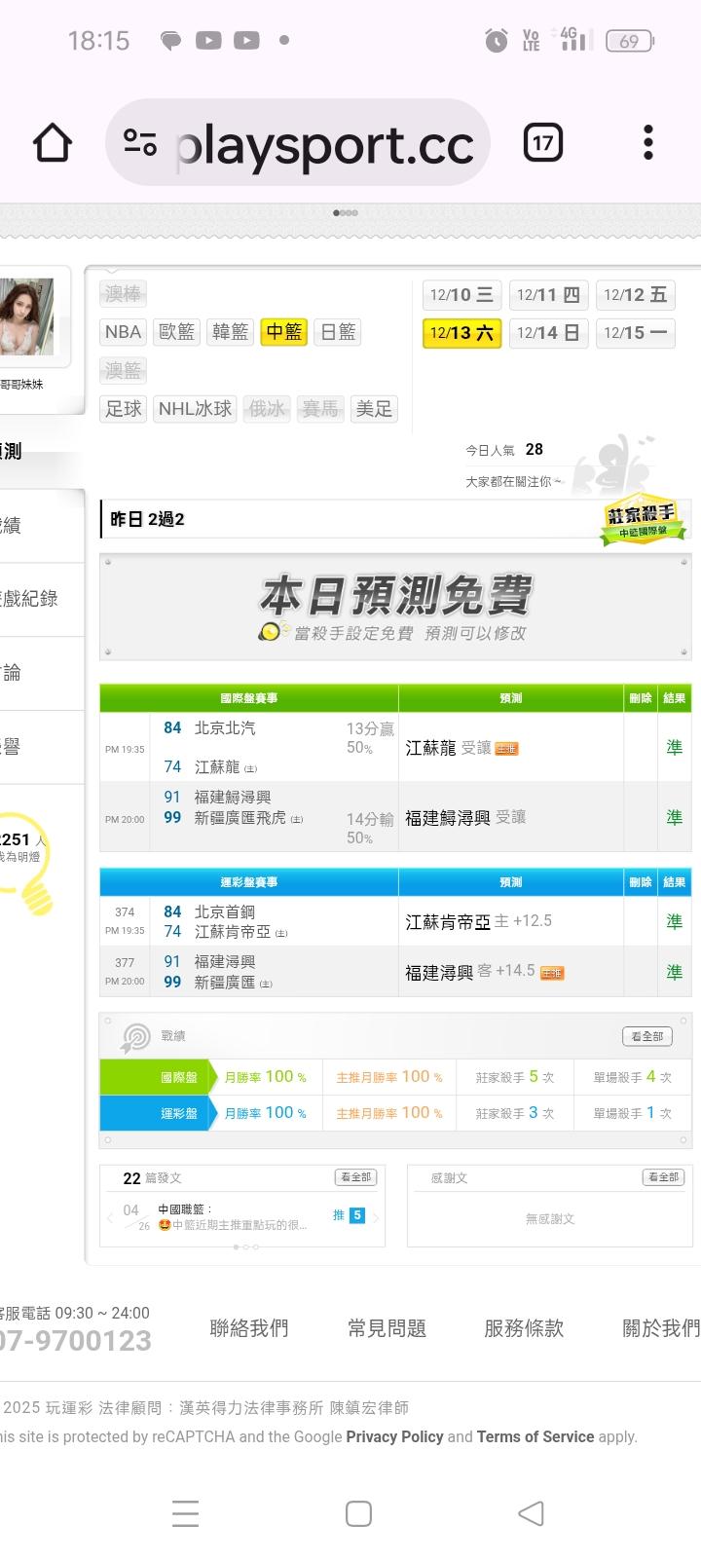This screenshot has width=701, height=1562.
Task: Choose date 12/12 五
Action: (x=635, y=295)
